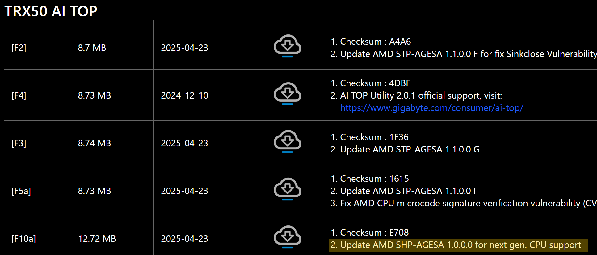Select the 2024-12-10 release date
Viewport: 597px width, 255px height.
tap(184, 95)
